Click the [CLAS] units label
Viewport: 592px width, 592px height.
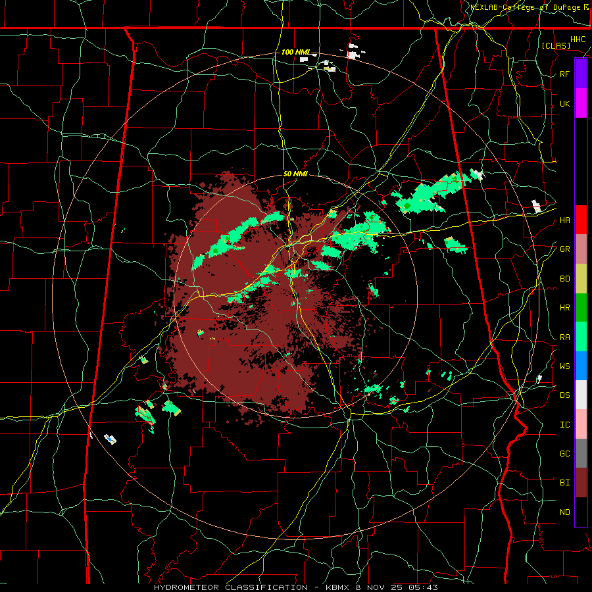tap(556, 45)
